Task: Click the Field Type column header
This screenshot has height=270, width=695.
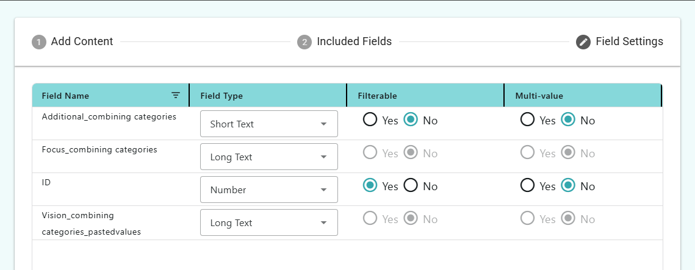Action: point(221,96)
